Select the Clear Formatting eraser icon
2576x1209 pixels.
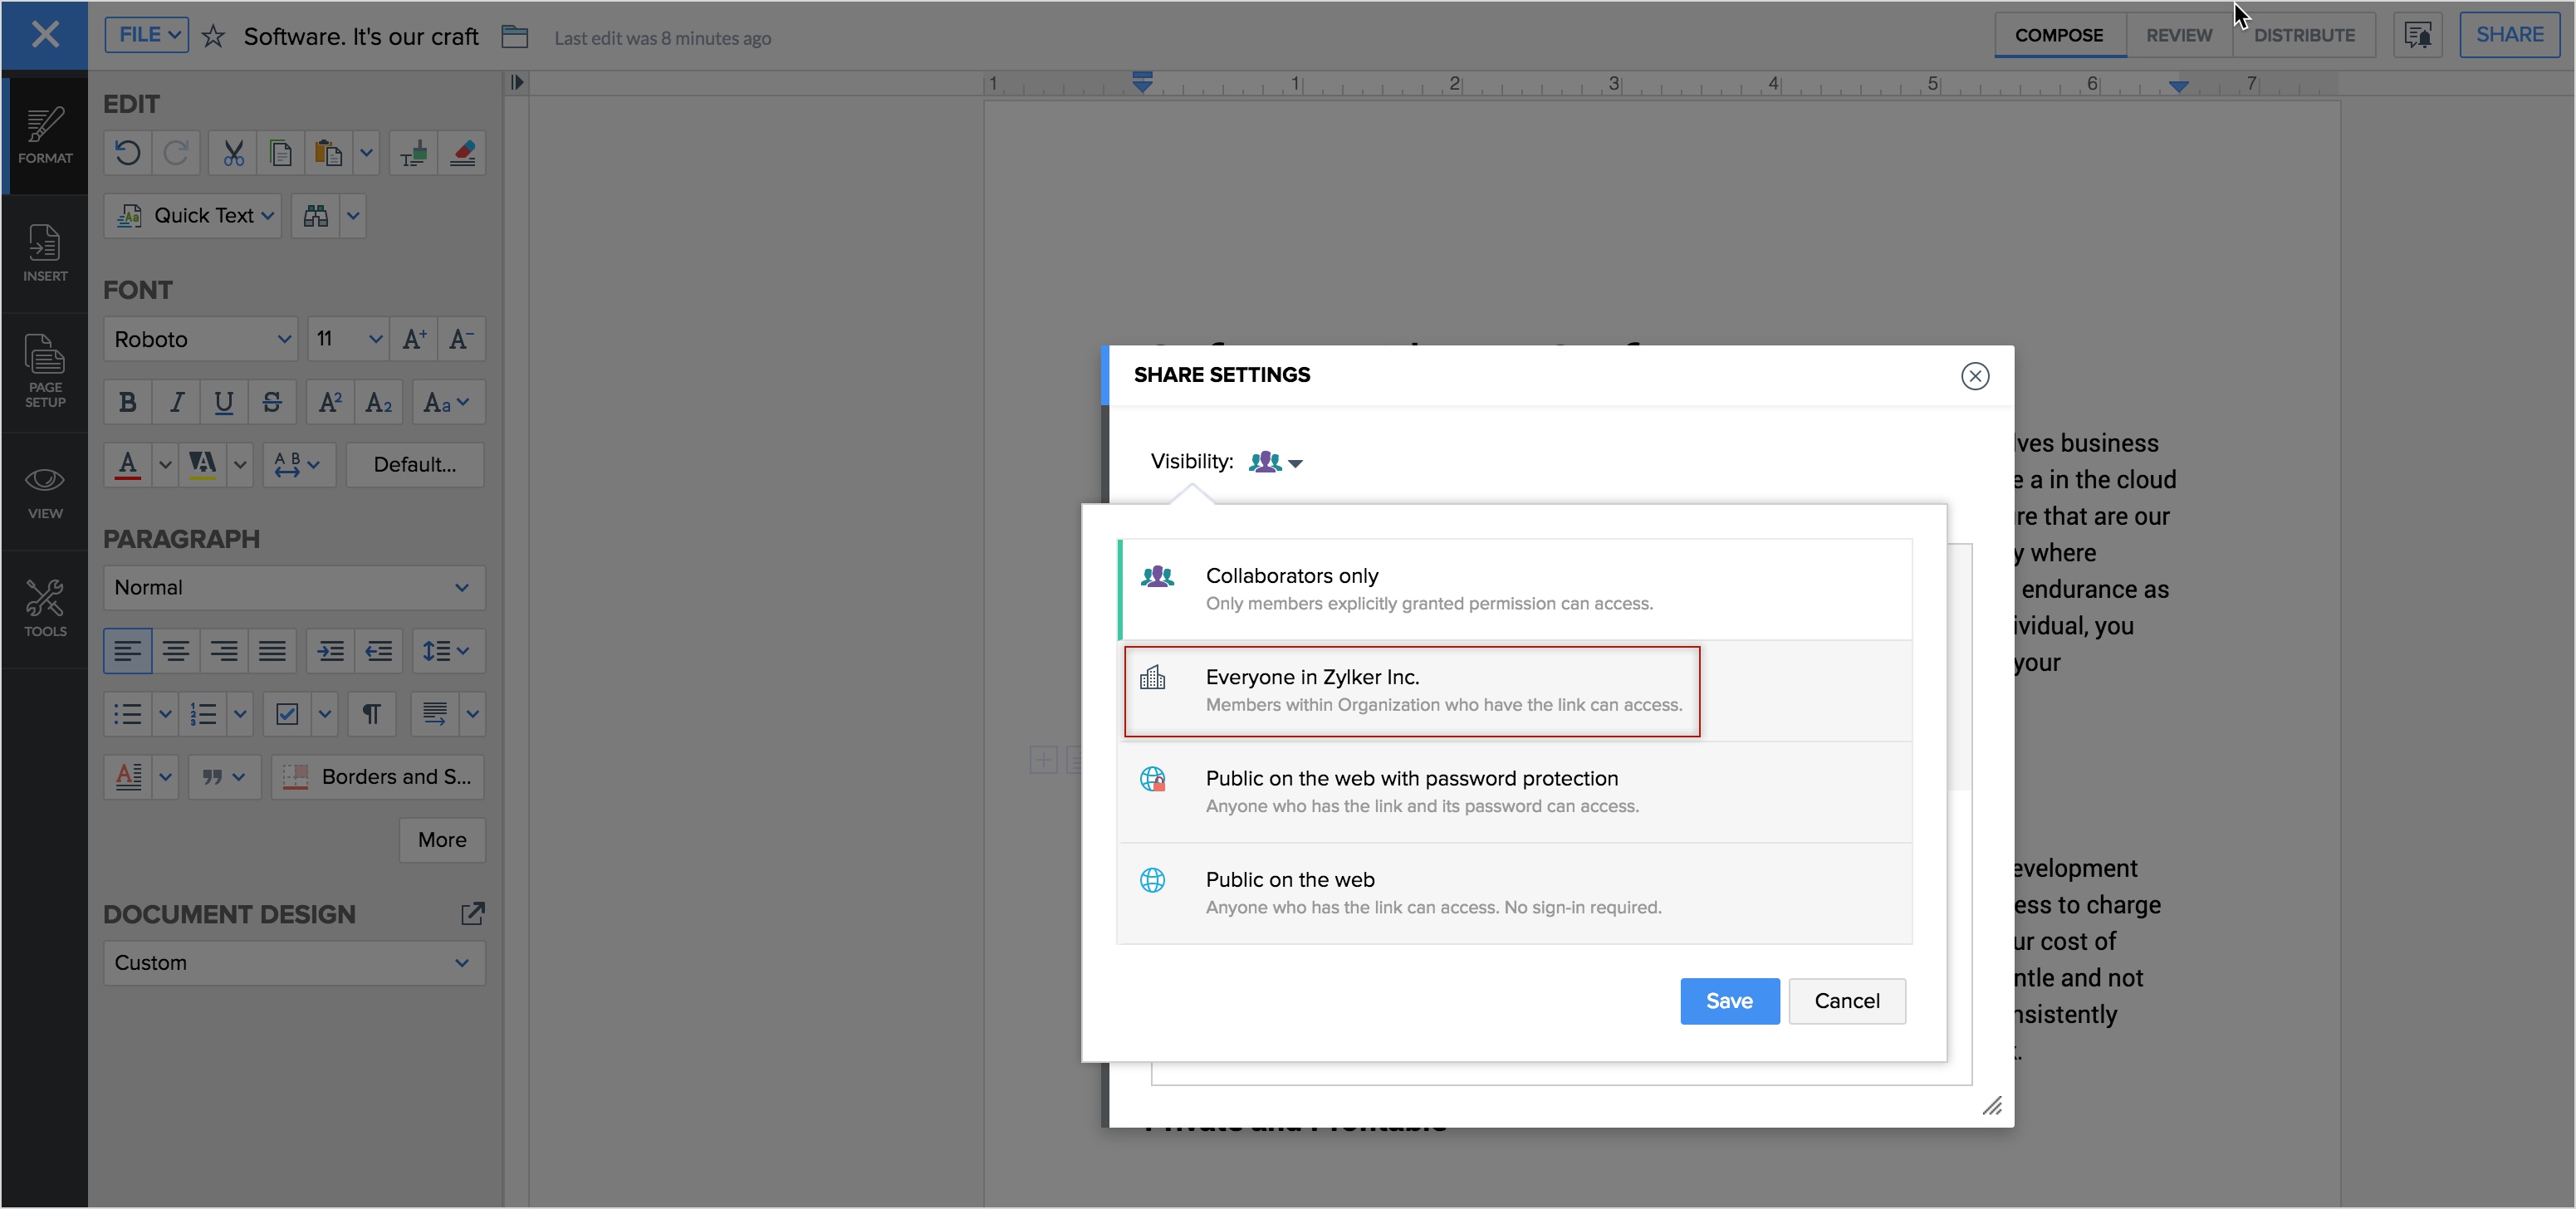tap(462, 153)
